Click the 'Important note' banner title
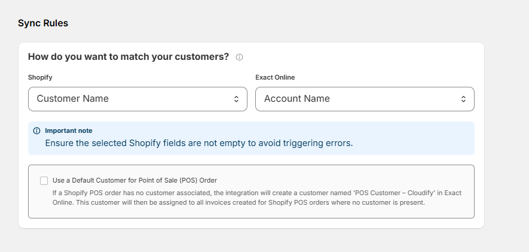Image resolution: width=529 pixels, height=252 pixels. pos(69,130)
